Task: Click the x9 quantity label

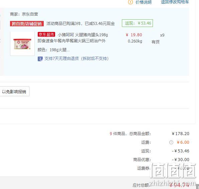Action: (162, 35)
